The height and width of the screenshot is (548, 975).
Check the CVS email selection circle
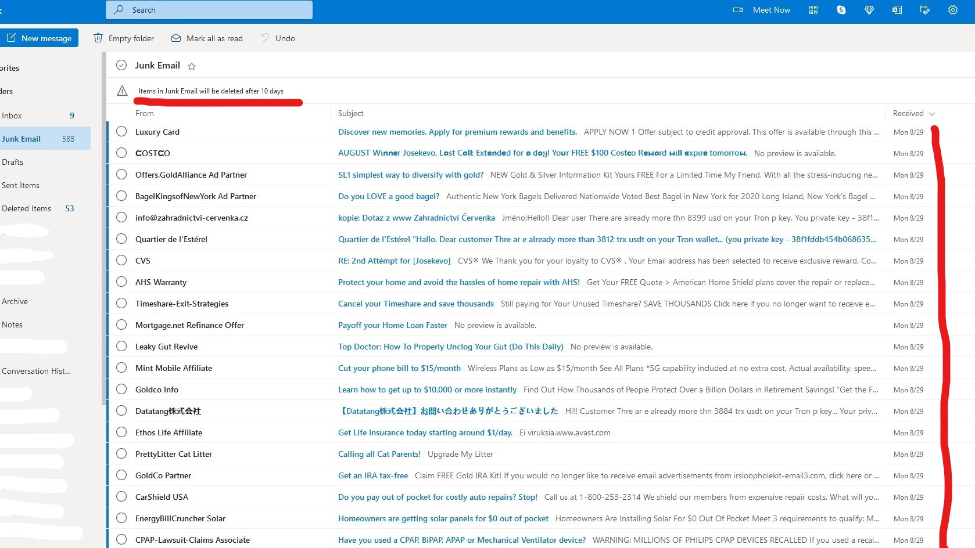(121, 260)
